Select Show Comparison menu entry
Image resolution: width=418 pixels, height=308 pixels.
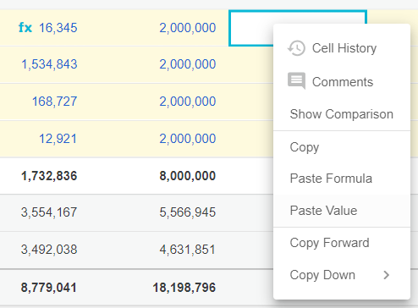pyautogui.click(x=342, y=114)
